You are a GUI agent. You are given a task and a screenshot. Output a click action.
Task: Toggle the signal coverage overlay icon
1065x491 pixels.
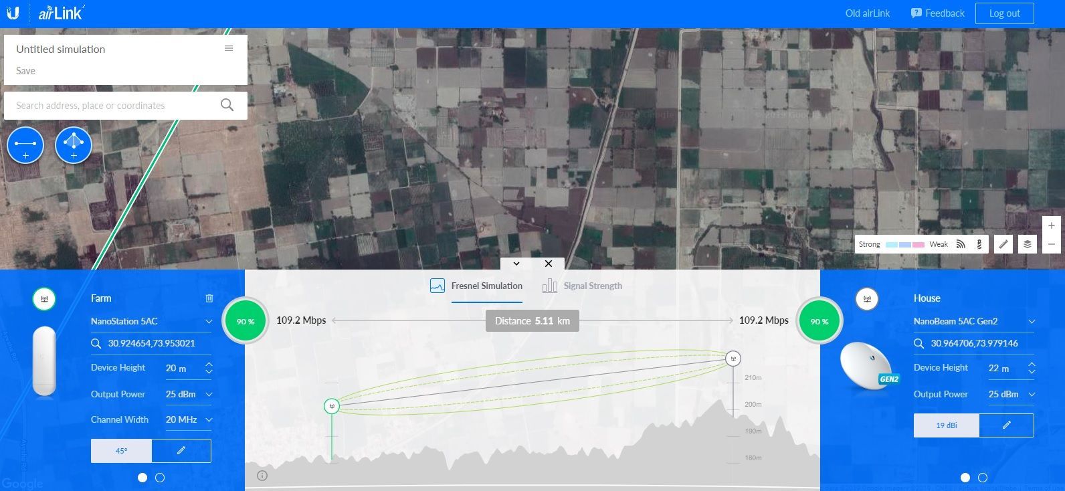coord(961,244)
